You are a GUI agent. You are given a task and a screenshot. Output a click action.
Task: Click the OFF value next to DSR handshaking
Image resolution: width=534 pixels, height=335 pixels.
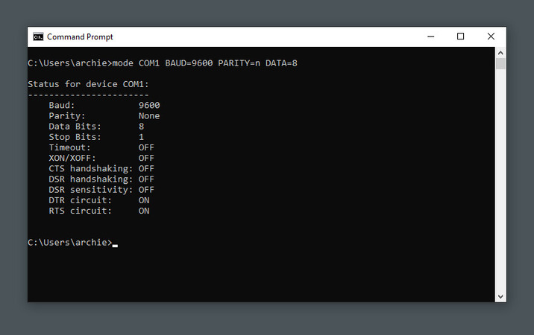click(146, 179)
